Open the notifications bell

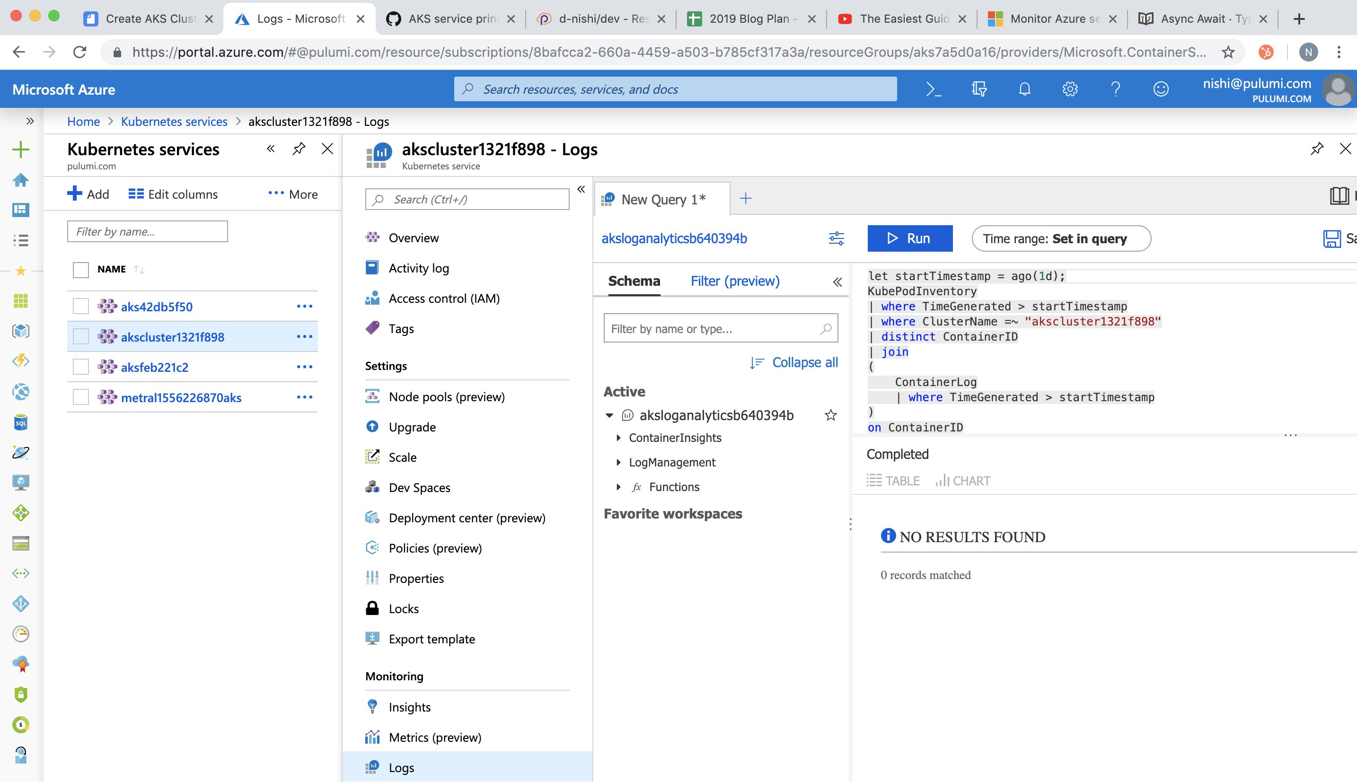[x=1024, y=89]
